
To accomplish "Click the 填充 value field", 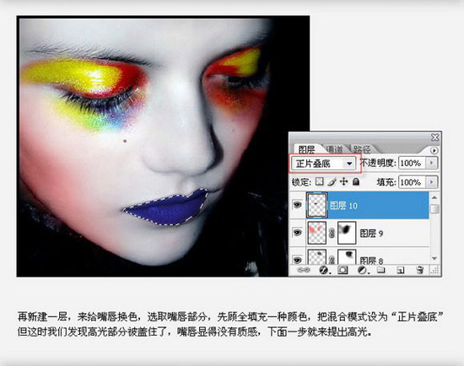I will pos(412,182).
